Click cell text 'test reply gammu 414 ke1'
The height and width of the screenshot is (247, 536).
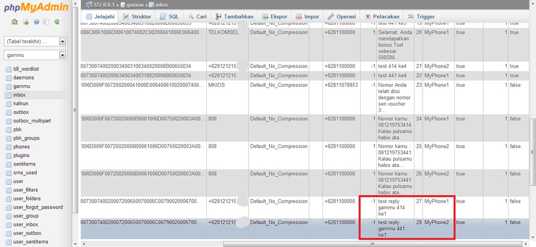391,208
